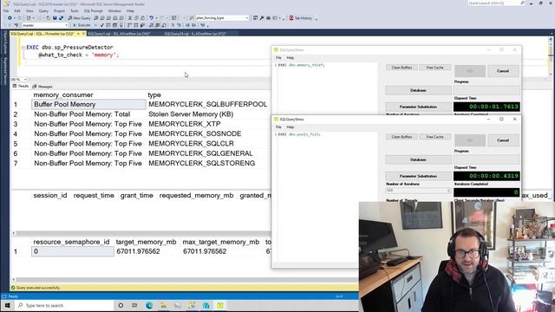
Task: Select the Results tab
Action: 21,87
